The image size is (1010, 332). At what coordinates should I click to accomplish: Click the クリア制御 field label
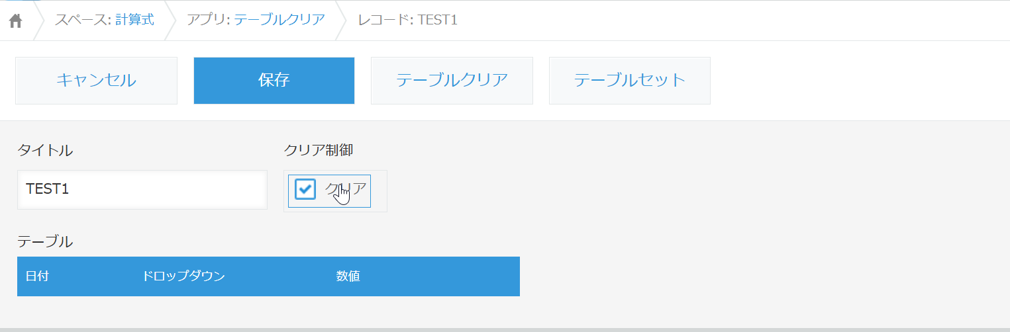tap(318, 151)
